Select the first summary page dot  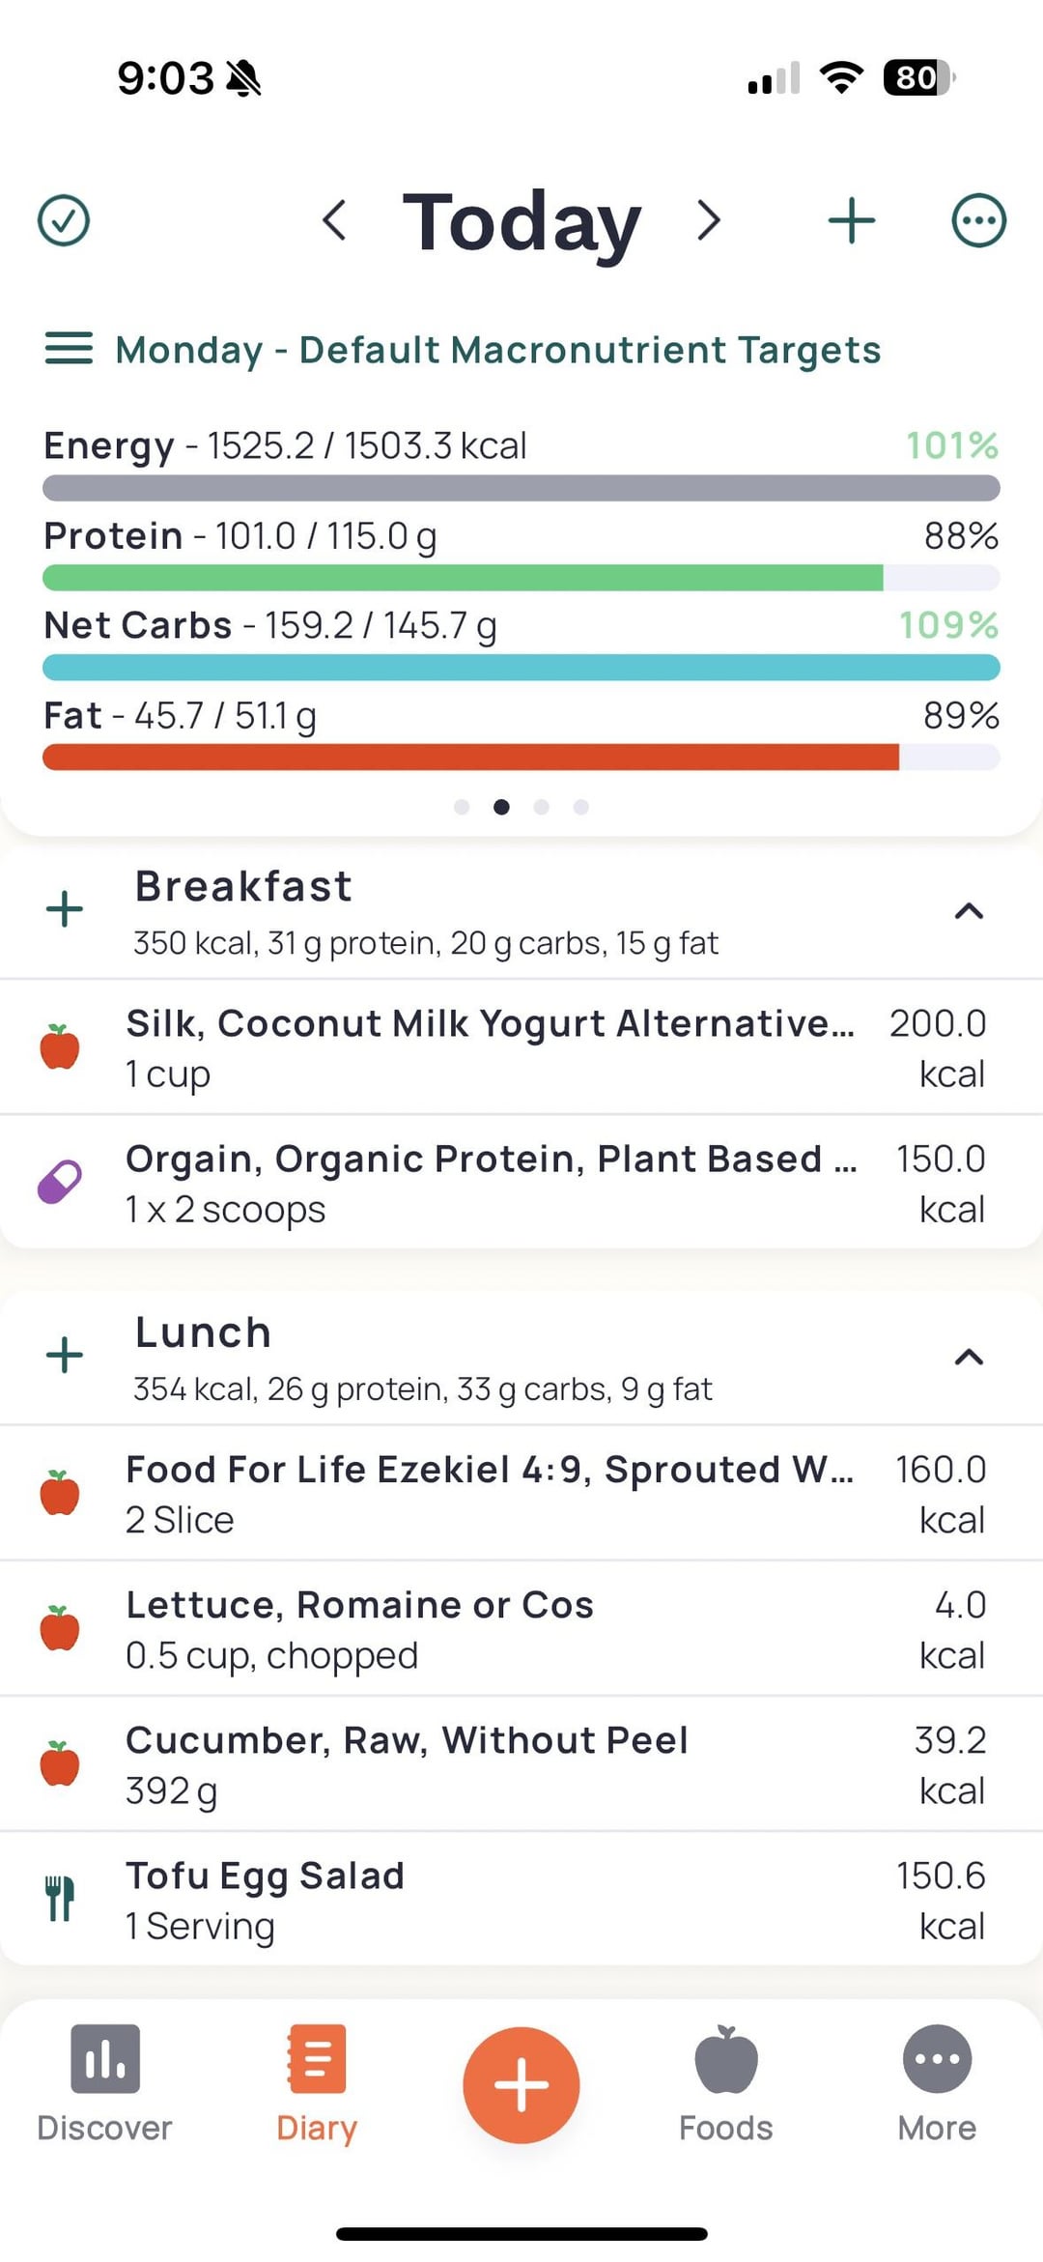coord(462,807)
